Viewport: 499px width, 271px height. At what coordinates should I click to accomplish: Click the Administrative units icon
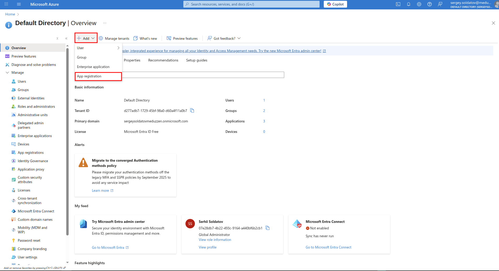point(14,115)
